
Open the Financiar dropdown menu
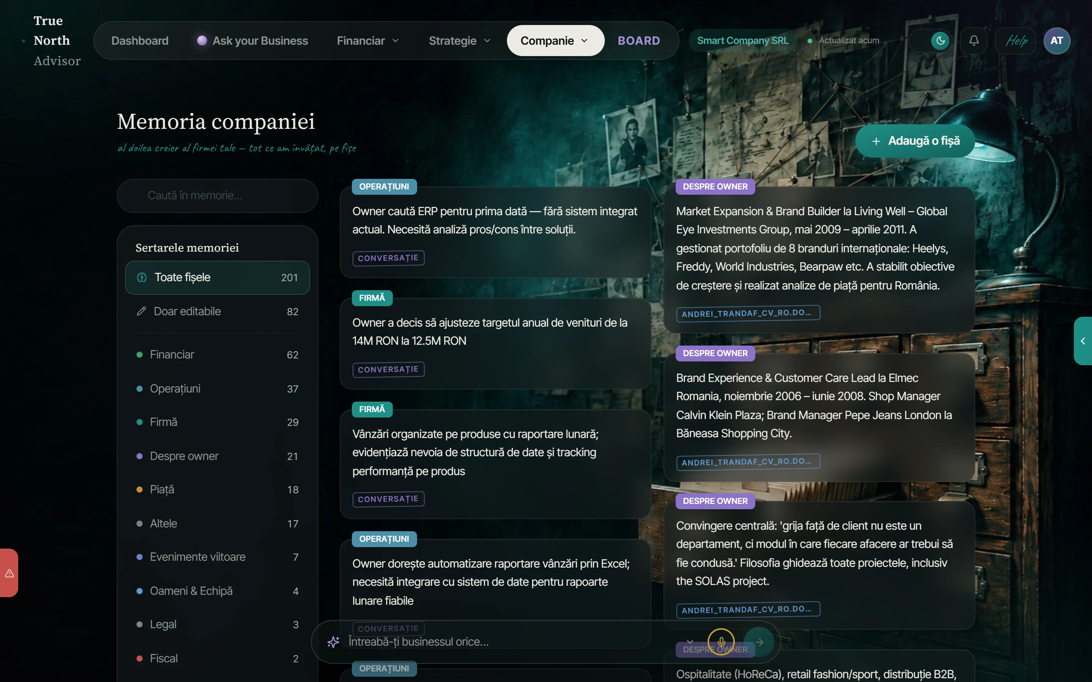[x=368, y=41]
